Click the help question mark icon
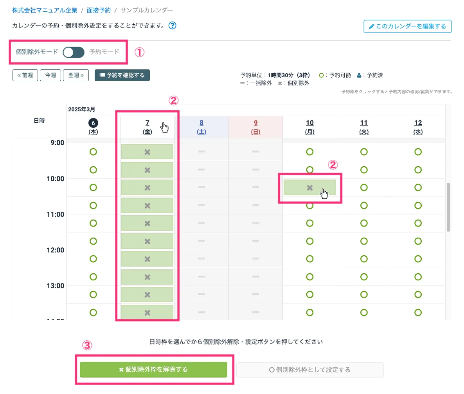464x394 pixels. pos(172,26)
